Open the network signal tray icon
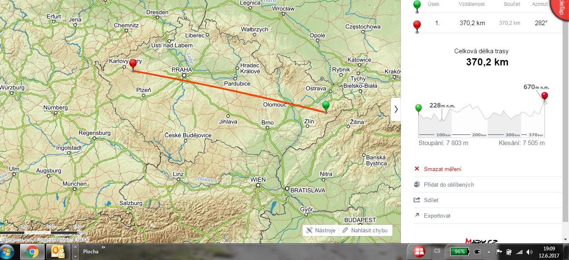This screenshot has height=260, width=569. (x=520, y=252)
